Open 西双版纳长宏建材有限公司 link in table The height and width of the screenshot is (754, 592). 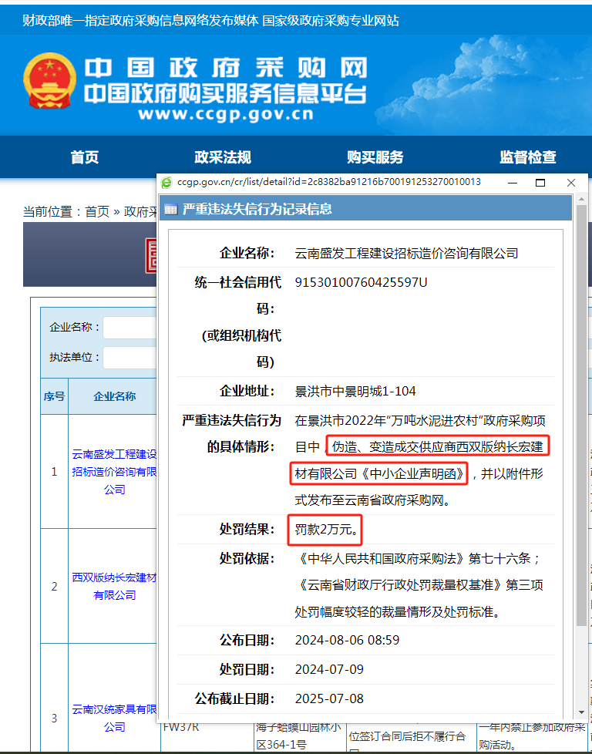click(114, 586)
